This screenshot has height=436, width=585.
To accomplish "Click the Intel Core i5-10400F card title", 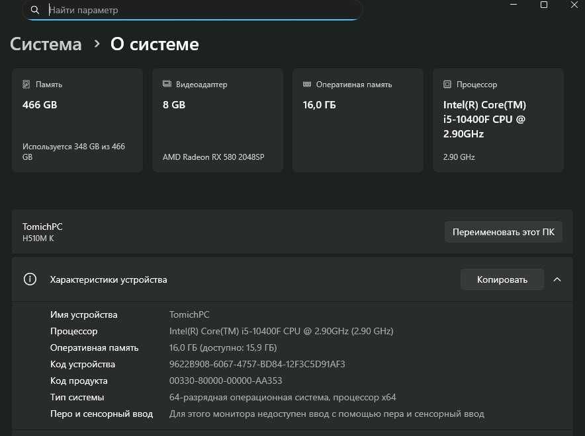I will (x=484, y=119).
